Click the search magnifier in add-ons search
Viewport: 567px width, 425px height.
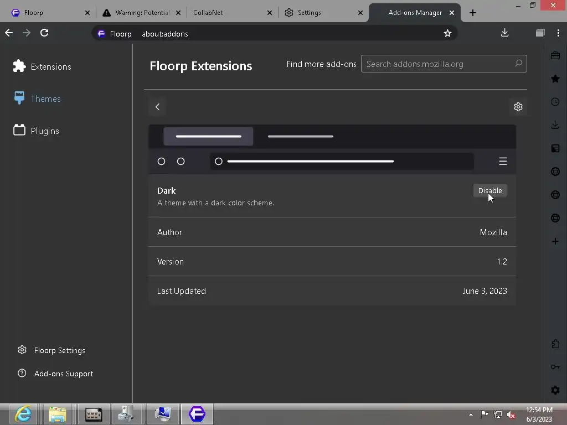tap(518, 63)
